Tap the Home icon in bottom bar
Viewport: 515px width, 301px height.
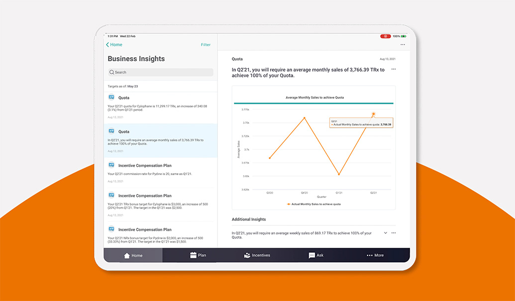pos(127,255)
